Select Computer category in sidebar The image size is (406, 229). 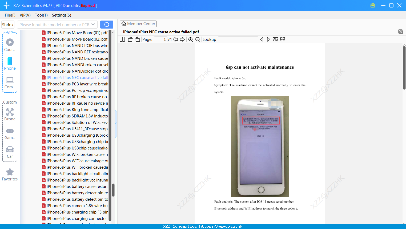click(x=10, y=82)
